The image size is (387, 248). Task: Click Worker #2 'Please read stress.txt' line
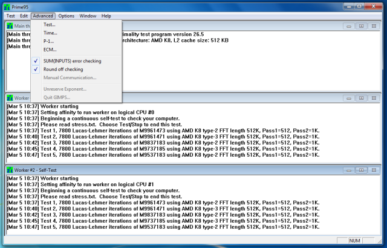tap(94, 197)
